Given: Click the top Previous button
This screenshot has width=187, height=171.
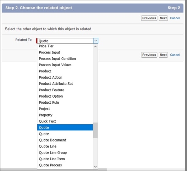Looking at the screenshot, I should (149, 18).
